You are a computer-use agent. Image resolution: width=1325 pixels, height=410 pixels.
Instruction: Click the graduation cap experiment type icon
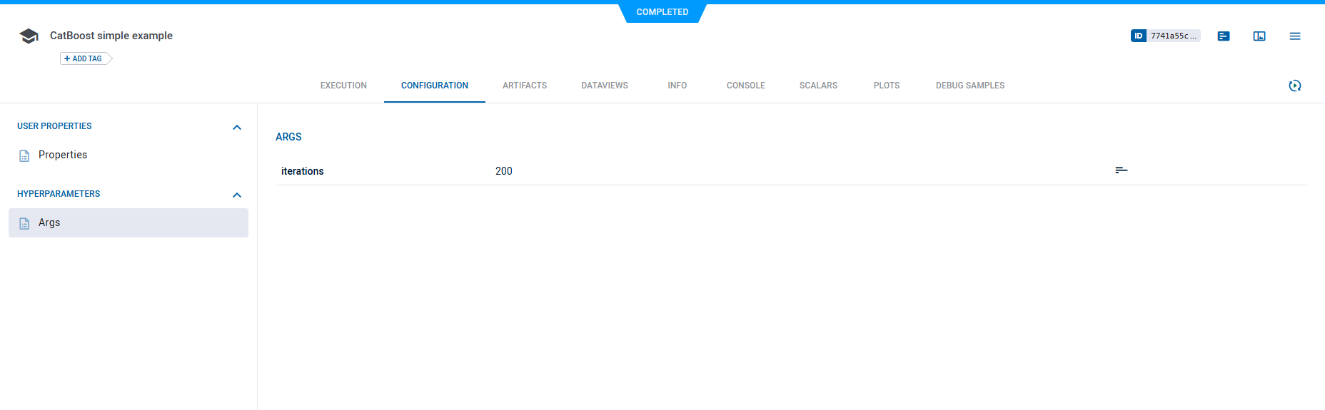tap(29, 36)
